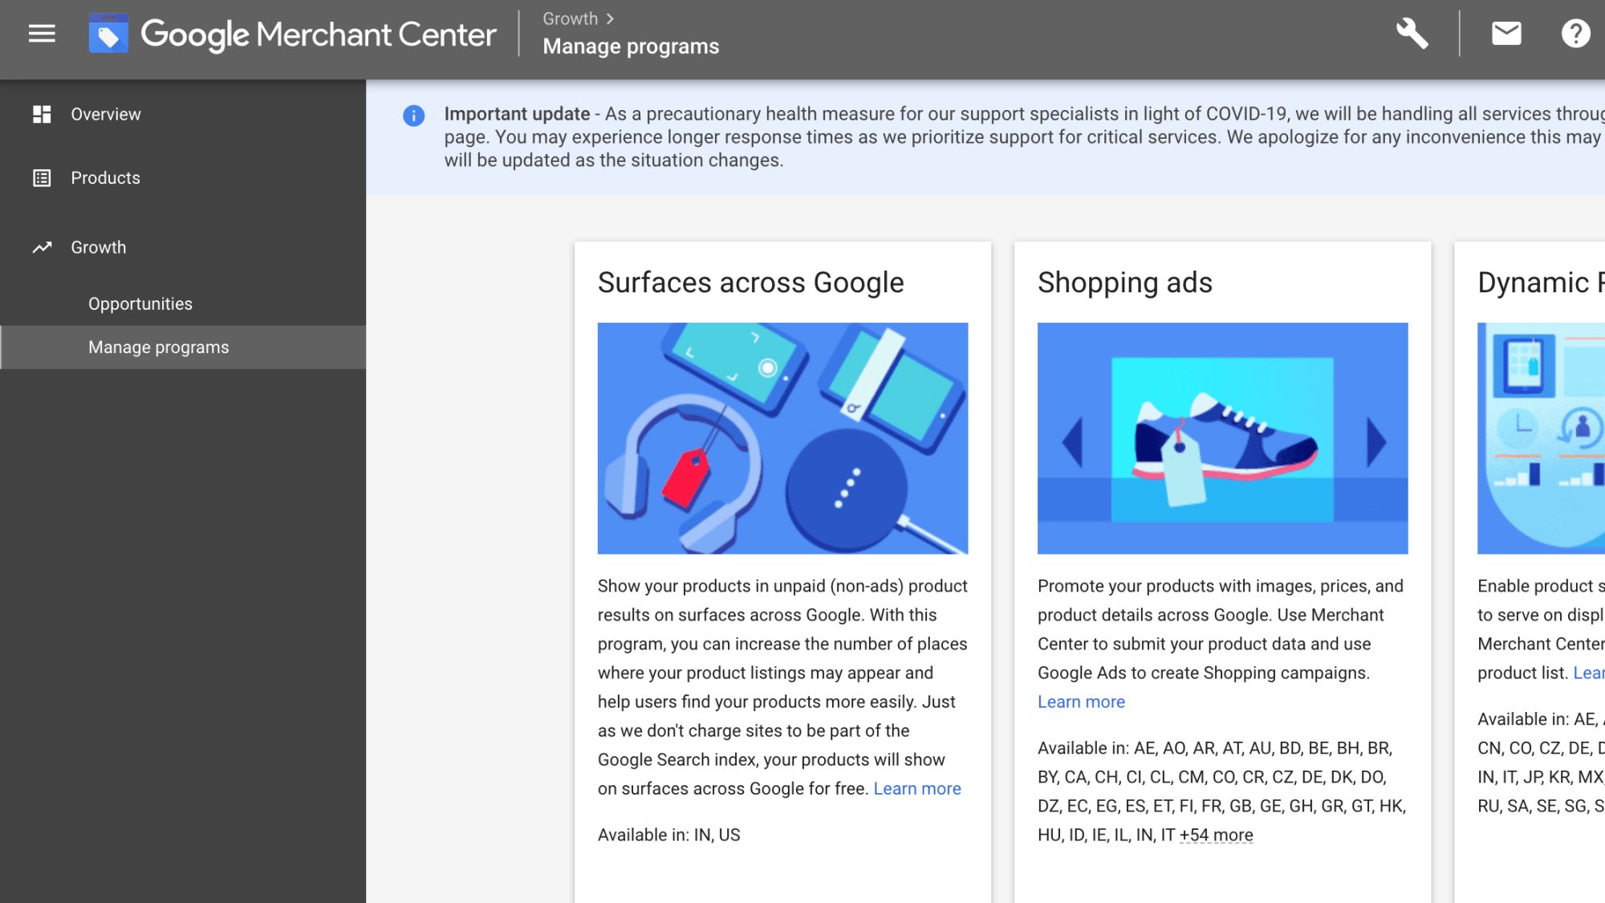This screenshot has height=903, width=1605.
Task: Click the Products list icon in sidebar
Action: pos(41,177)
